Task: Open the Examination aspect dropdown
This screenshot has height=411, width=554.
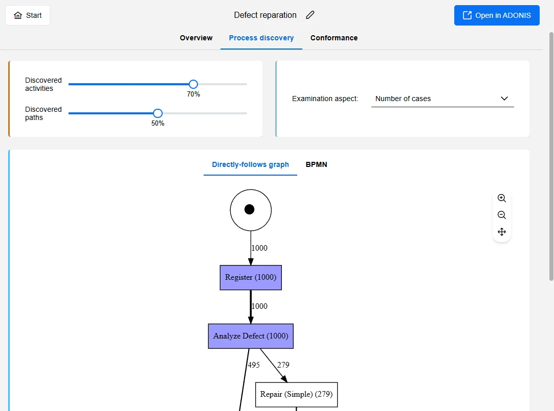Action: tap(442, 99)
